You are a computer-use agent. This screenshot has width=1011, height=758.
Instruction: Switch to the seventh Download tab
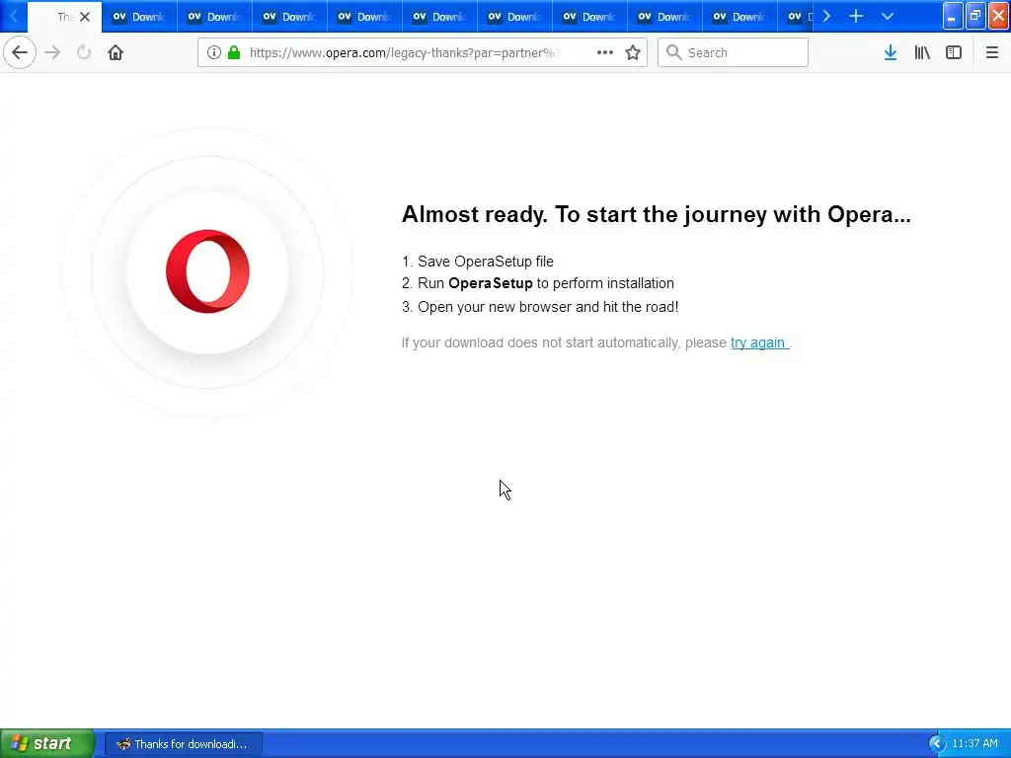click(589, 17)
